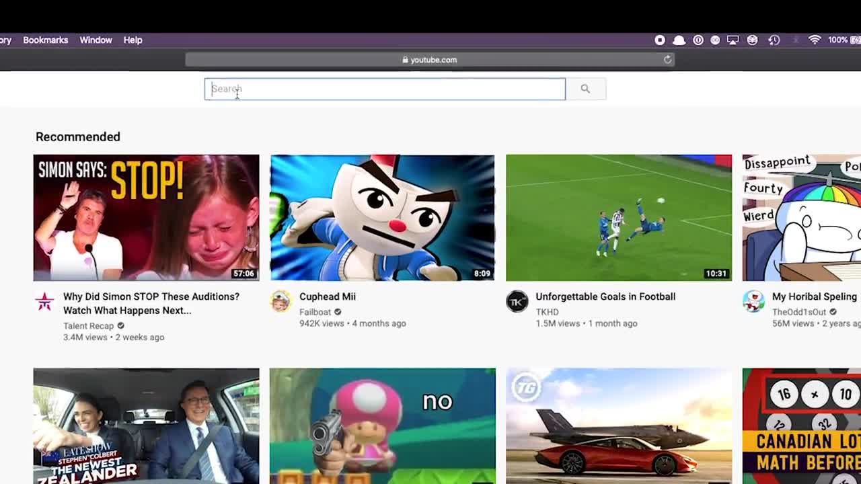861x484 pixels.
Task: Visit the Talent Recap channel name link
Action: [x=88, y=325]
